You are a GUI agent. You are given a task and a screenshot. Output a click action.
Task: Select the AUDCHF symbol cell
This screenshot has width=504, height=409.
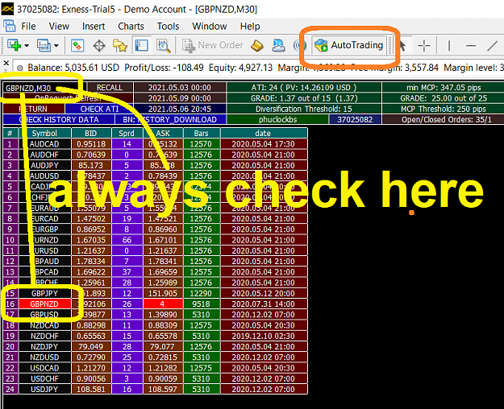point(44,155)
